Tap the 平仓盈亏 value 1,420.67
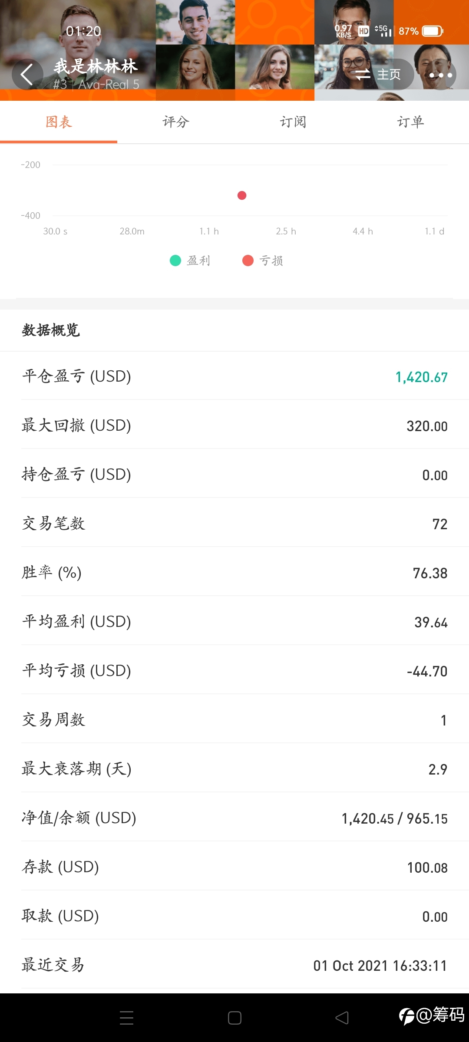 421,377
